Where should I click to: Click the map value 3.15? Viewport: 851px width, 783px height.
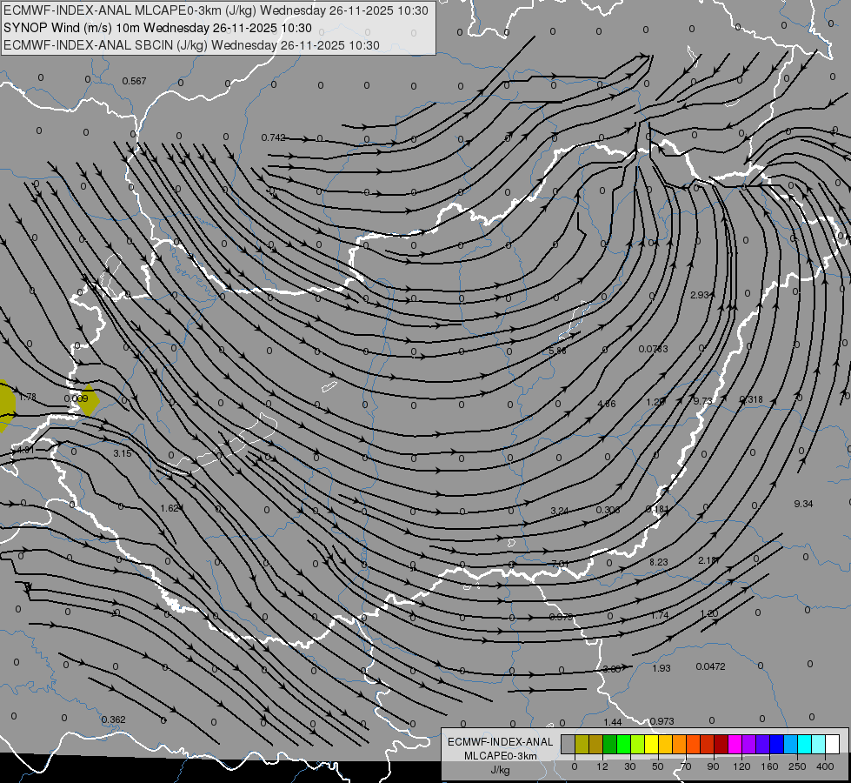coord(122,453)
